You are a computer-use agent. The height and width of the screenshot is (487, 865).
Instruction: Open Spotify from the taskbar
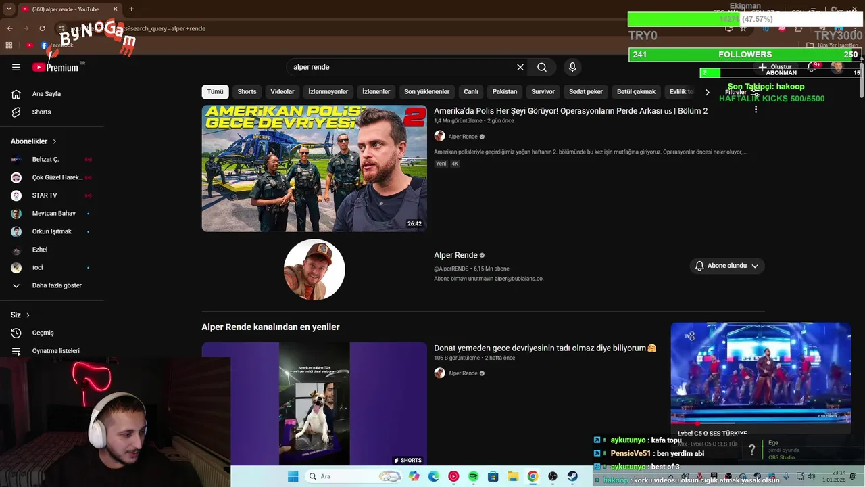(x=473, y=476)
